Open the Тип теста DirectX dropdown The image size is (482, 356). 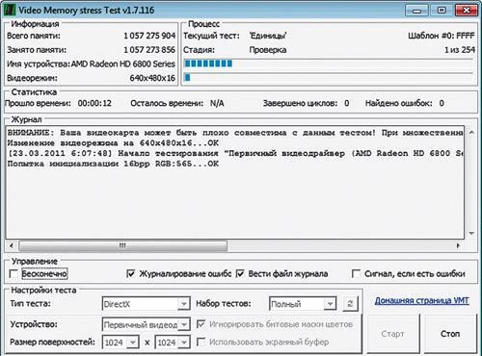(x=183, y=304)
